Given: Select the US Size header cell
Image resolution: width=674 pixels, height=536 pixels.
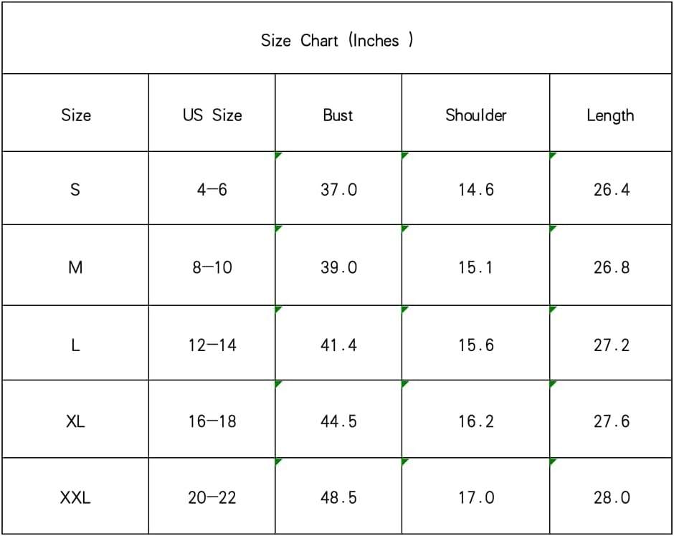Looking at the screenshot, I should pyautogui.click(x=212, y=113).
